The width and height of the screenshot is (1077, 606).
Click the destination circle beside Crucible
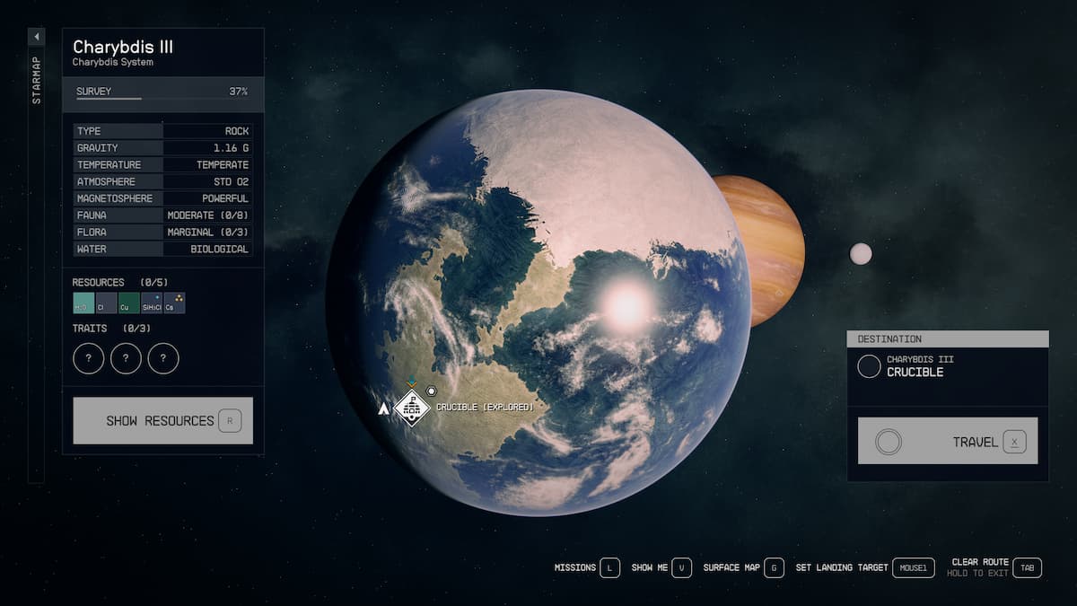click(869, 366)
